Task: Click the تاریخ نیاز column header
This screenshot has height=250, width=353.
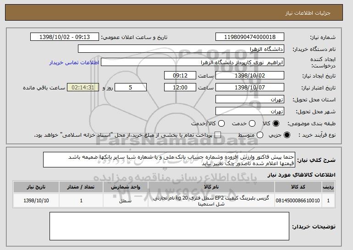Action: pyautogui.click(x=36, y=187)
